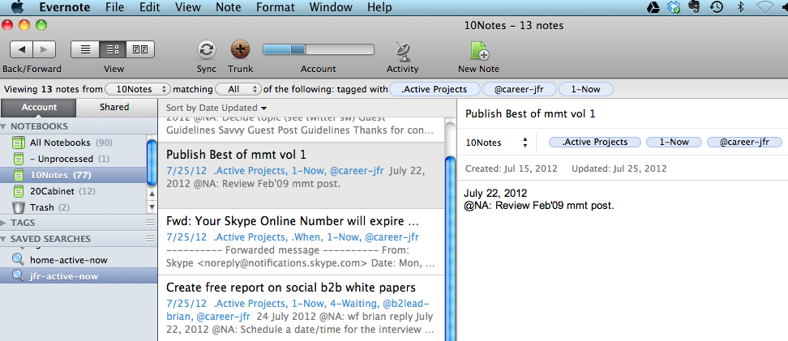This screenshot has width=788, height=341.
Task: Click the notebook list scrollbar
Action: (x=152, y=163)
